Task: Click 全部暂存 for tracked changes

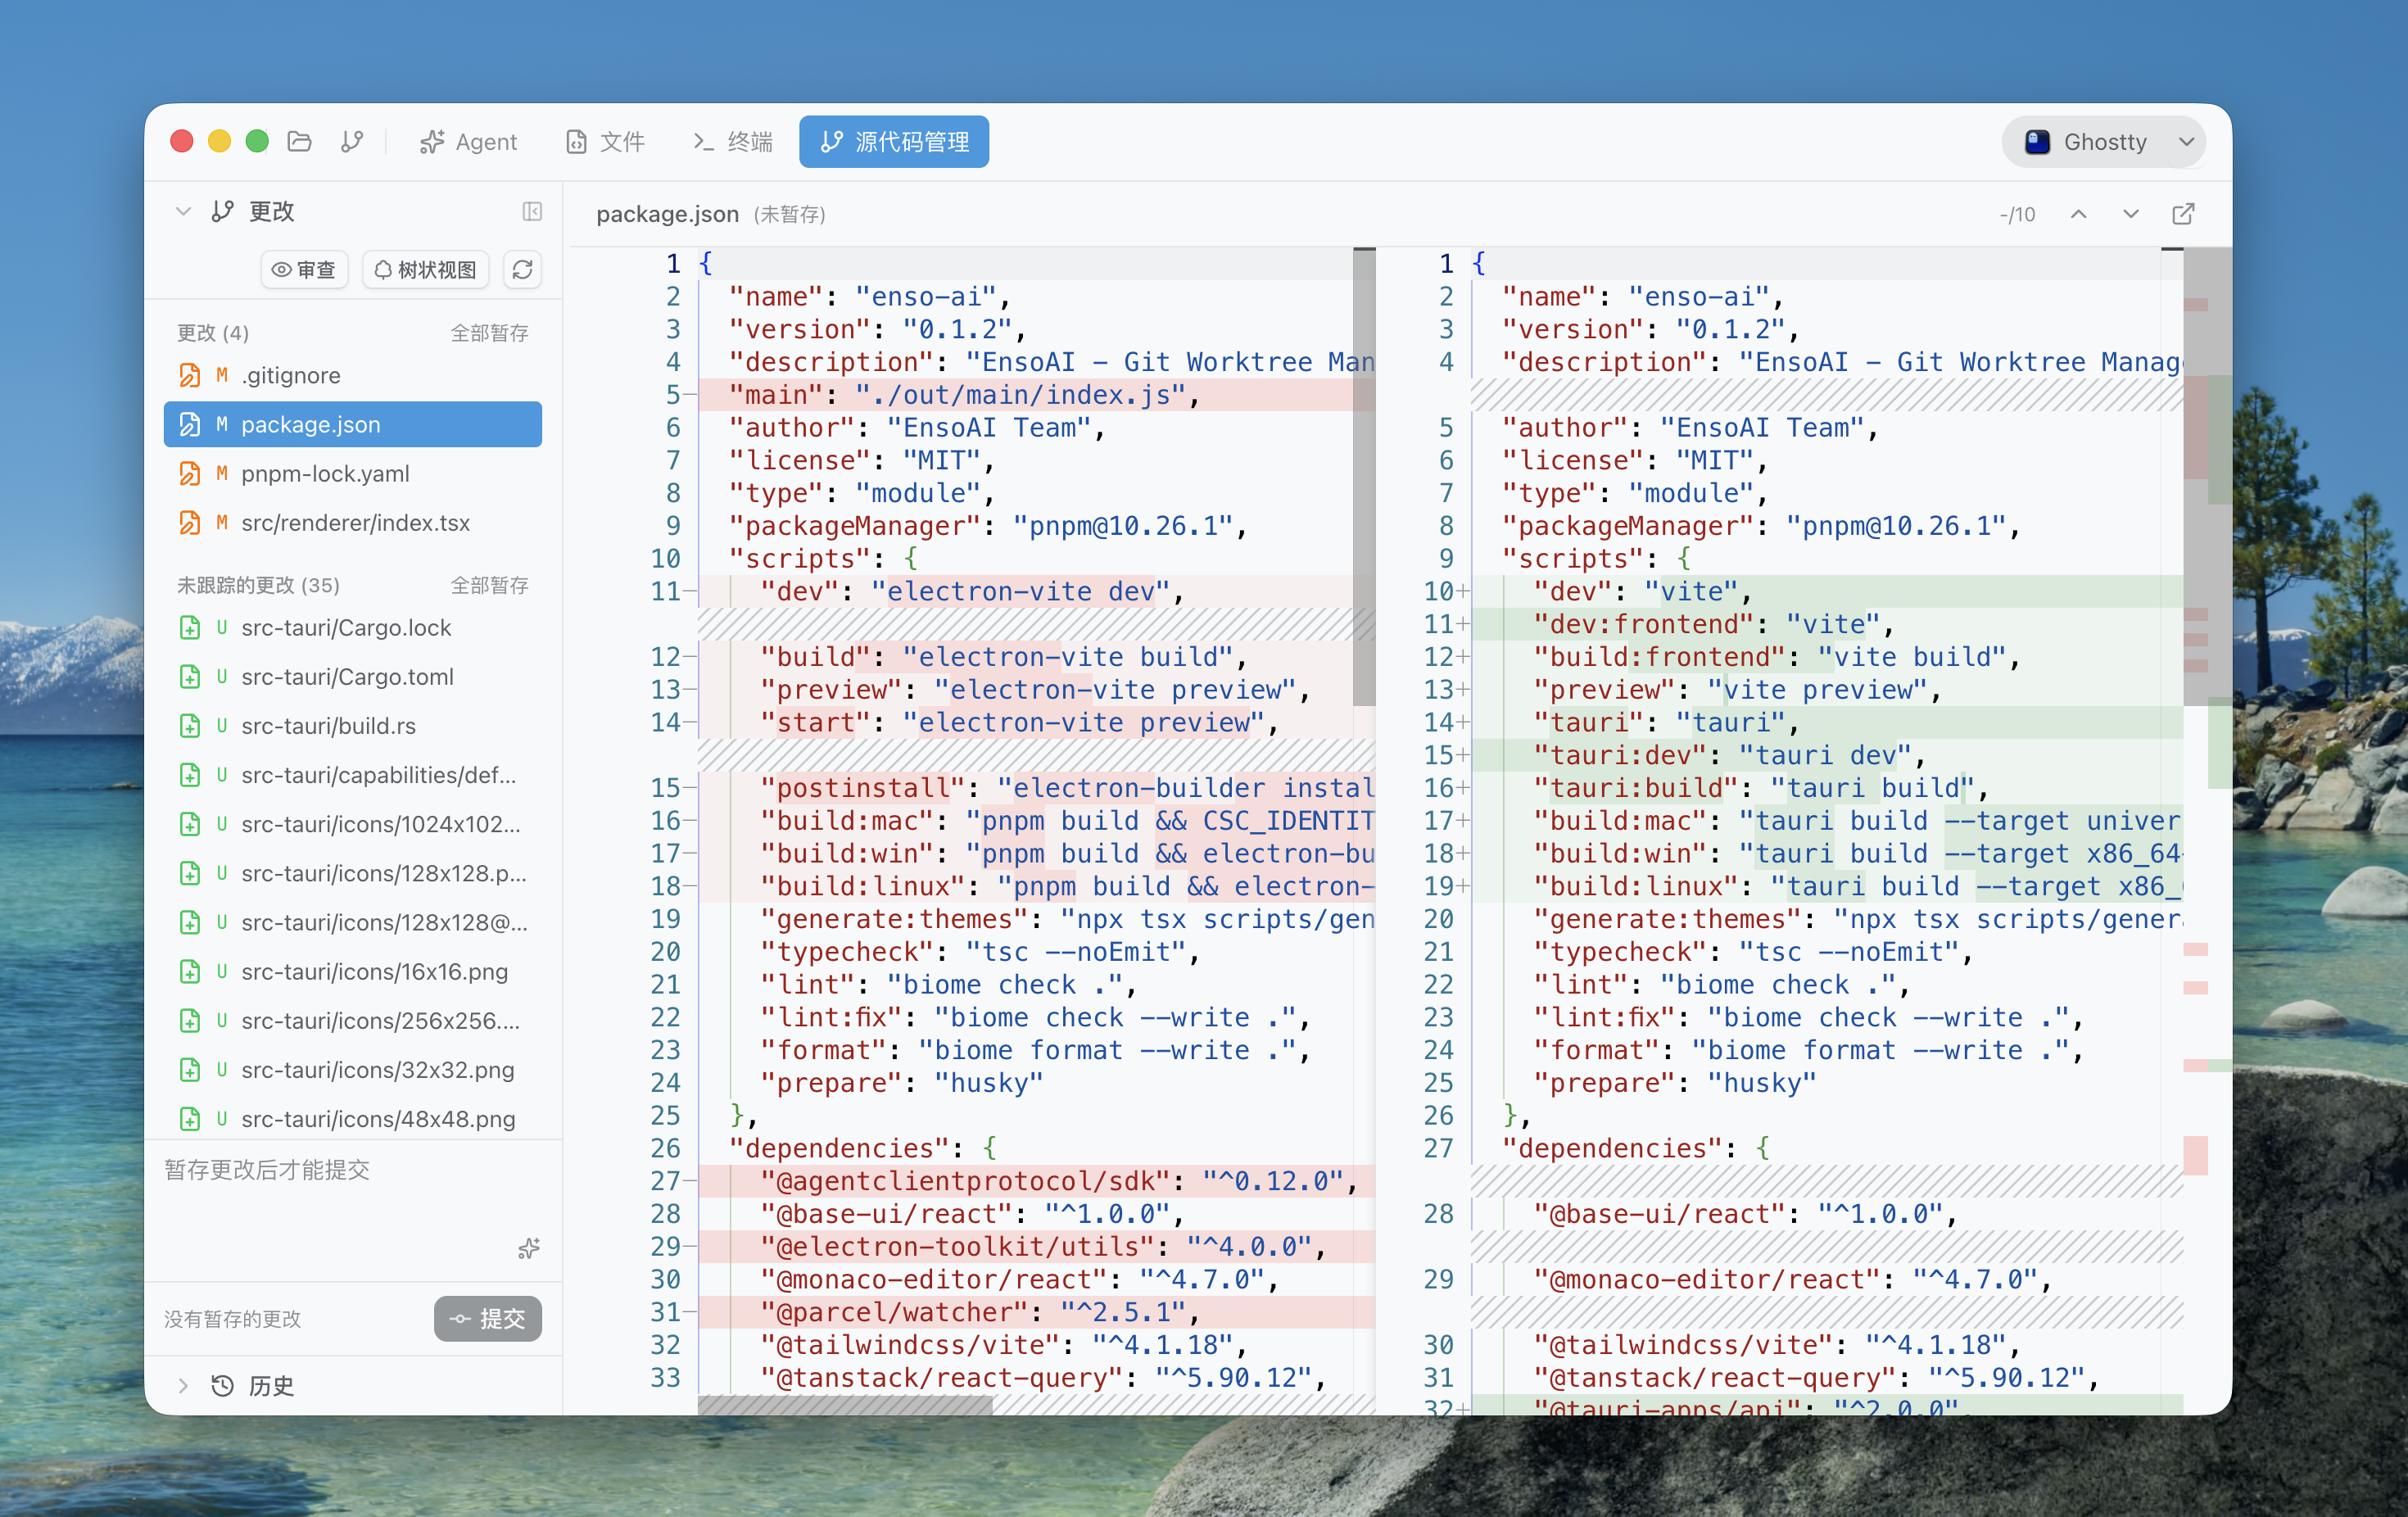Action: (x=489, y=332)
